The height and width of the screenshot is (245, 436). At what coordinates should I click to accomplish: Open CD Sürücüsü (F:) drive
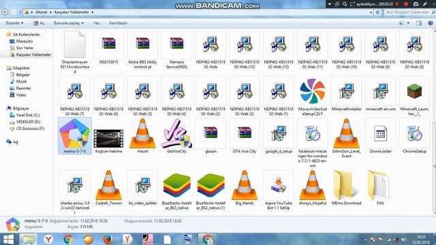click(27, 129)
